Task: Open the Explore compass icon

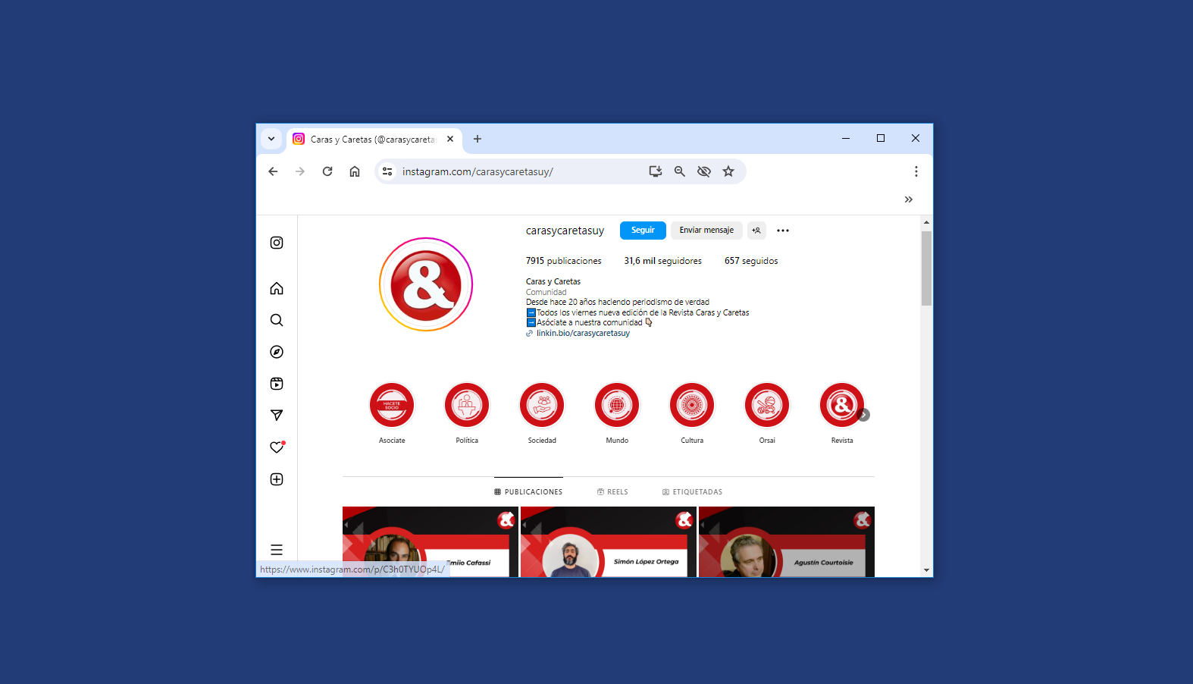Action: (x=277, y=352)
